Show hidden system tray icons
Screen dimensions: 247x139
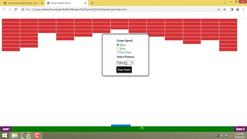click(213, 136)
